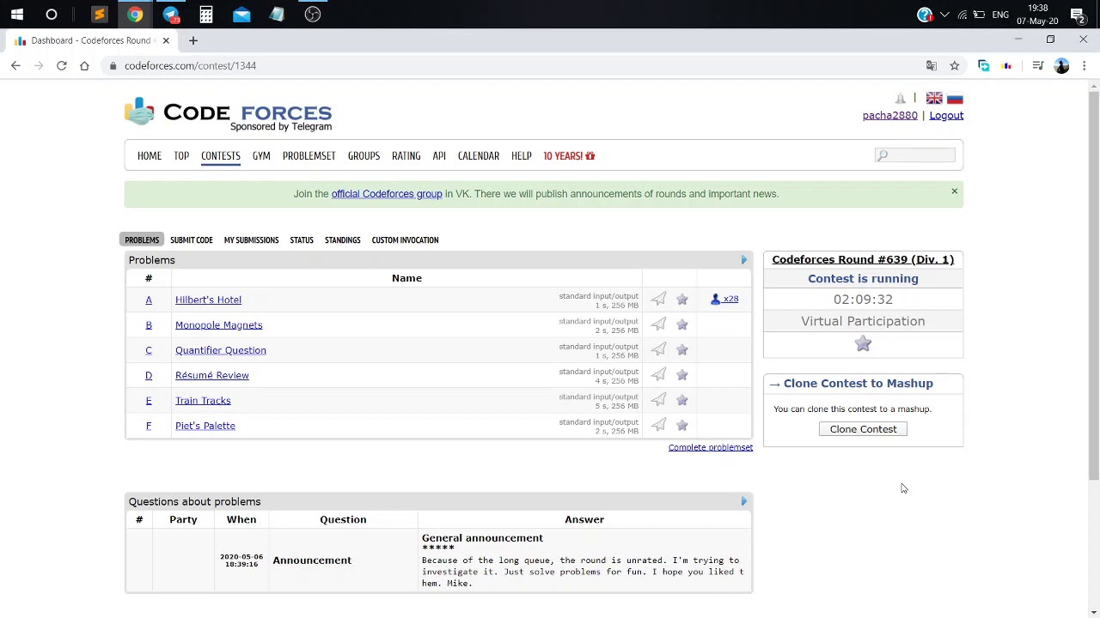Open notifications bell icon in header
The image size is (1100, 618).
[x=900, y=99]
